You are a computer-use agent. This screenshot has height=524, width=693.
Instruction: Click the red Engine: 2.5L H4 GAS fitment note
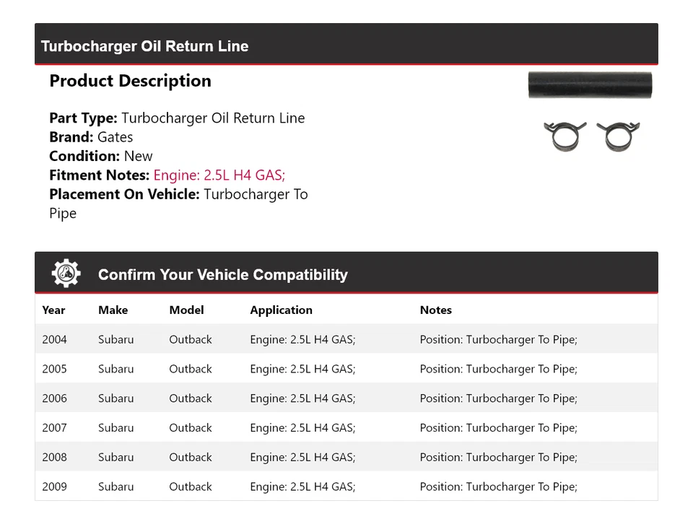219,175
